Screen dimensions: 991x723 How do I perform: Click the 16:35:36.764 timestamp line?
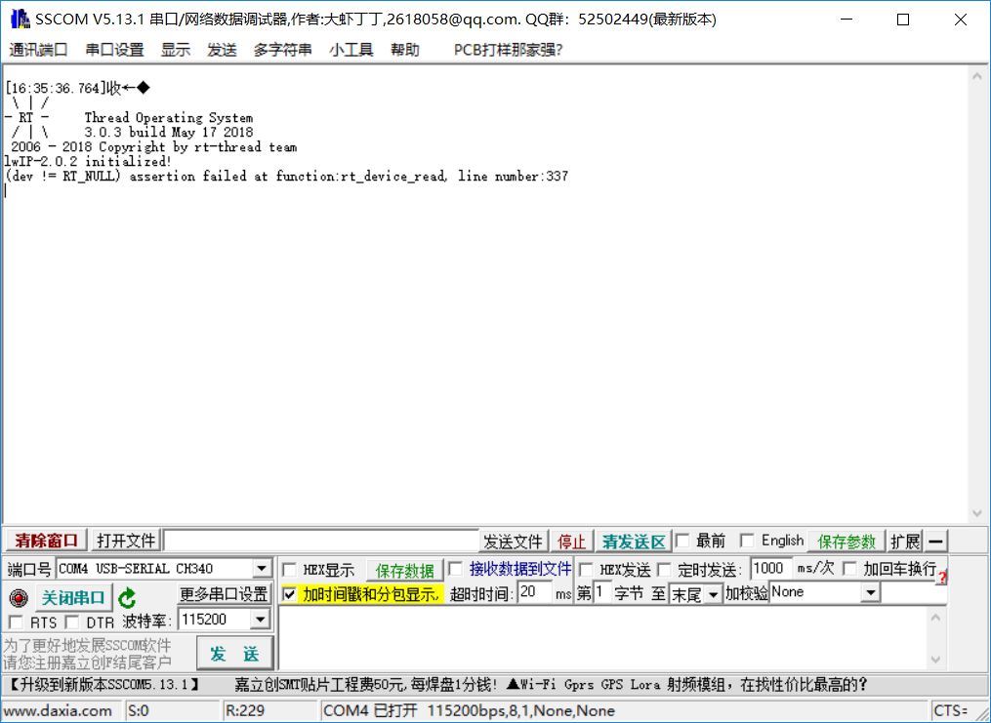(x=77, y=88)
